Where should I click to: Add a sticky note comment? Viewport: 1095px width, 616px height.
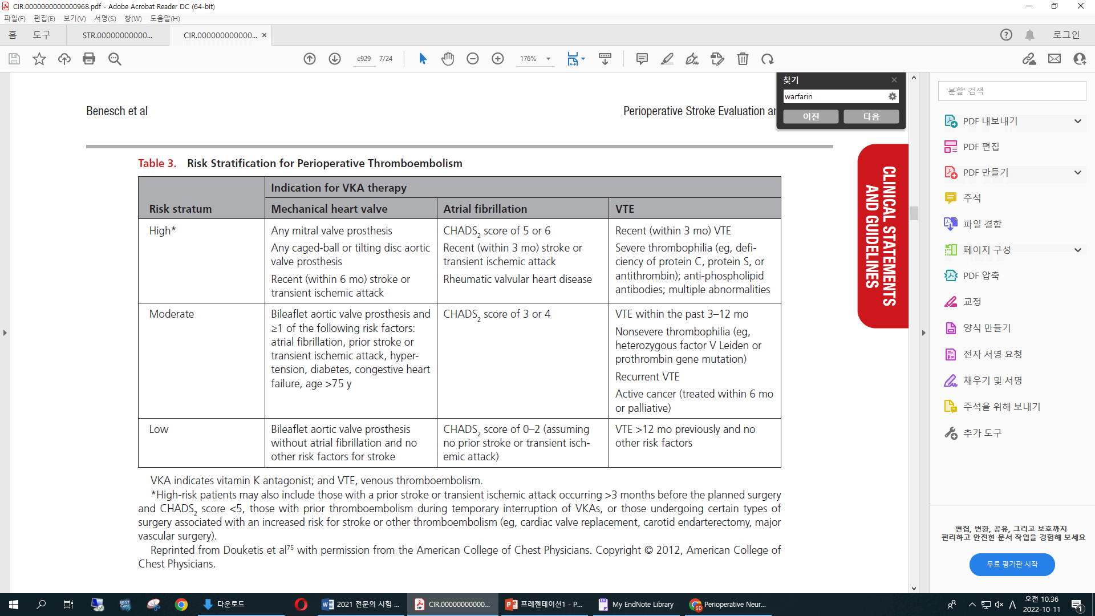tap(642, 59)
